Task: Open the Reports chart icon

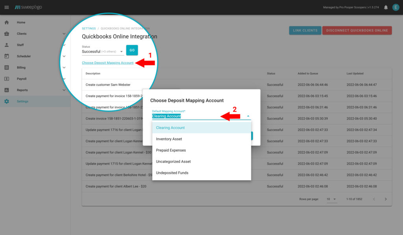Action: (x=6, y=90)
